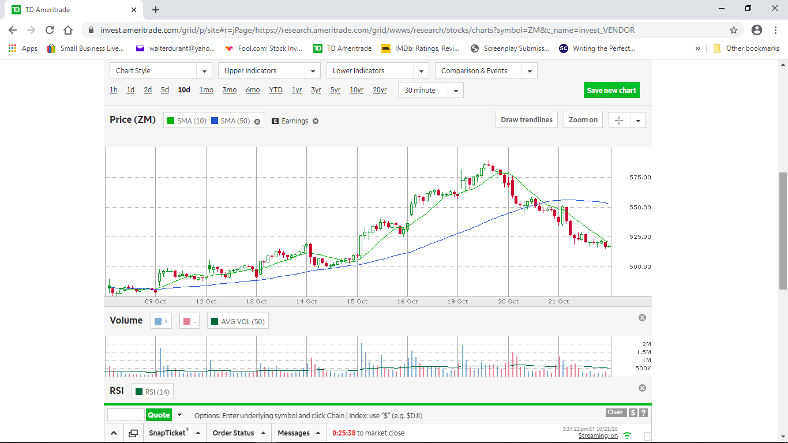Toggle Zoom on for the chart
The height and width of the screenshot is (443, 788).
coord(583,120)
